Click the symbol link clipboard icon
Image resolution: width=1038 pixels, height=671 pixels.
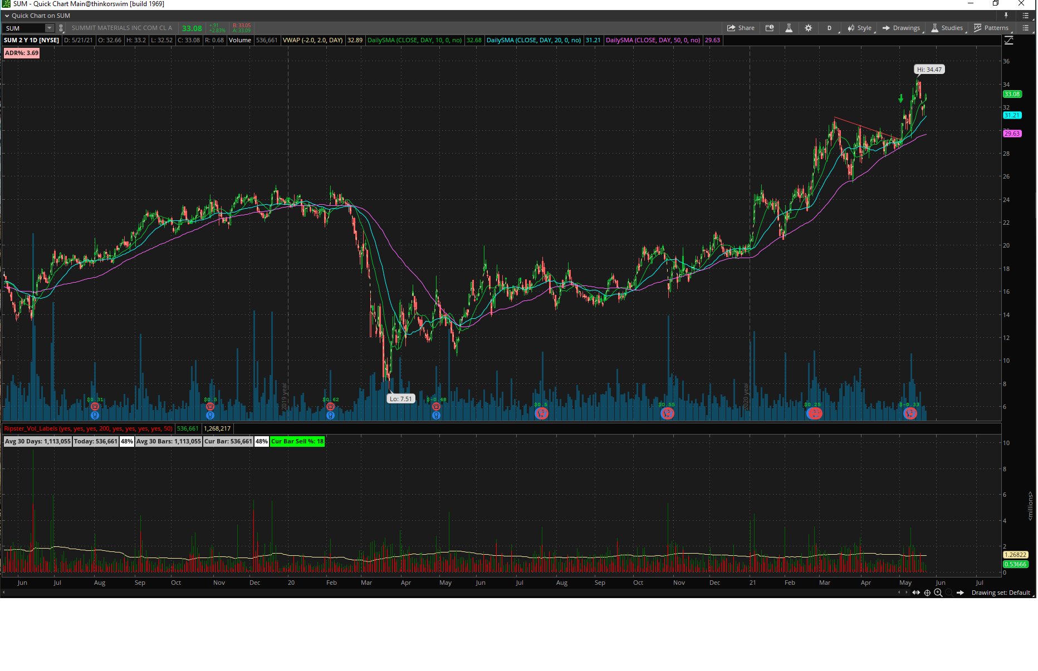61,28
